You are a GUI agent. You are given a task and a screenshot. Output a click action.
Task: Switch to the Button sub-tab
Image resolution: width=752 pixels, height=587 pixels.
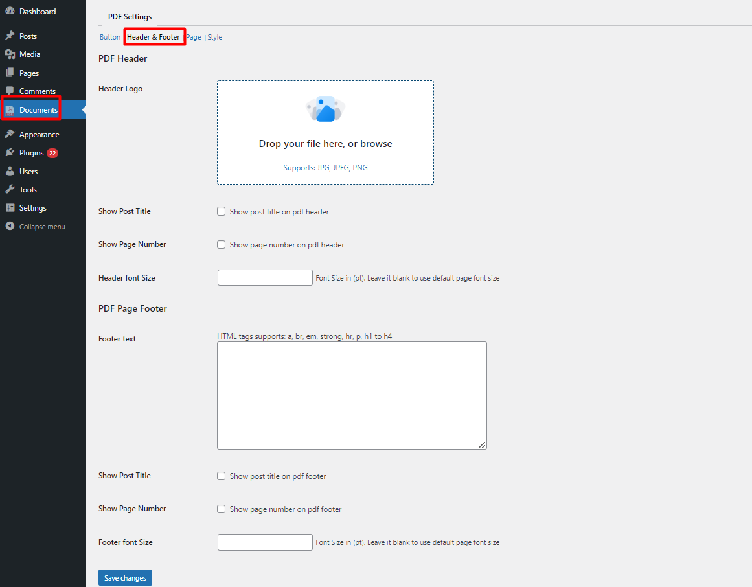click(110, 37)
